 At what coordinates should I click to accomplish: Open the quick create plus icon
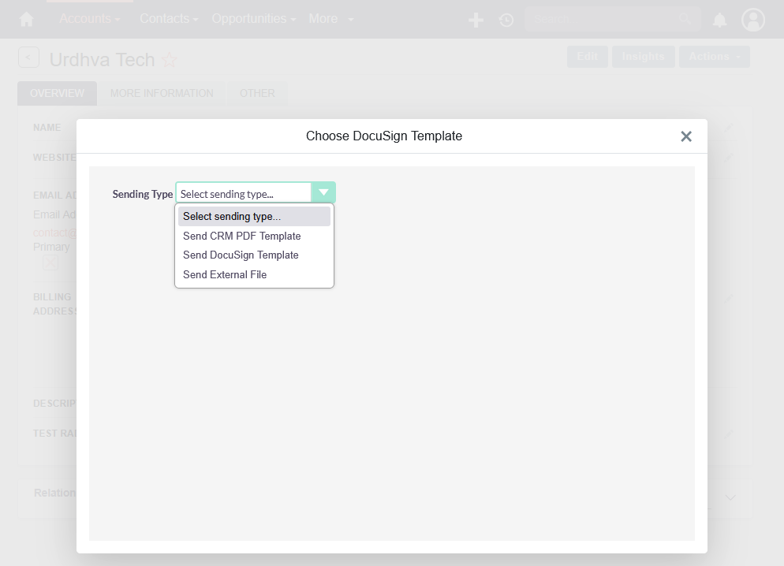tap(476, 20)
